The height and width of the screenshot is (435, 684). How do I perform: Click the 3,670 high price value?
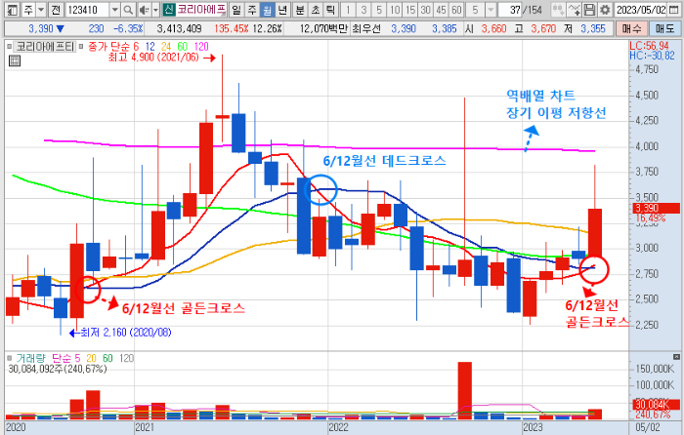pyautogui.click(x=543, y=28)
